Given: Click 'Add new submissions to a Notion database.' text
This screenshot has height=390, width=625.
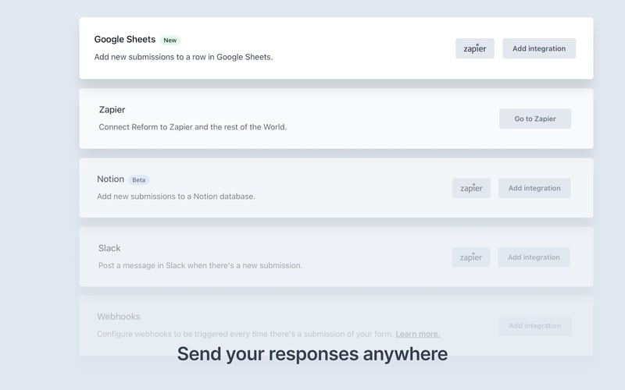Looking at the screenshot, I should tap(176, 197).
